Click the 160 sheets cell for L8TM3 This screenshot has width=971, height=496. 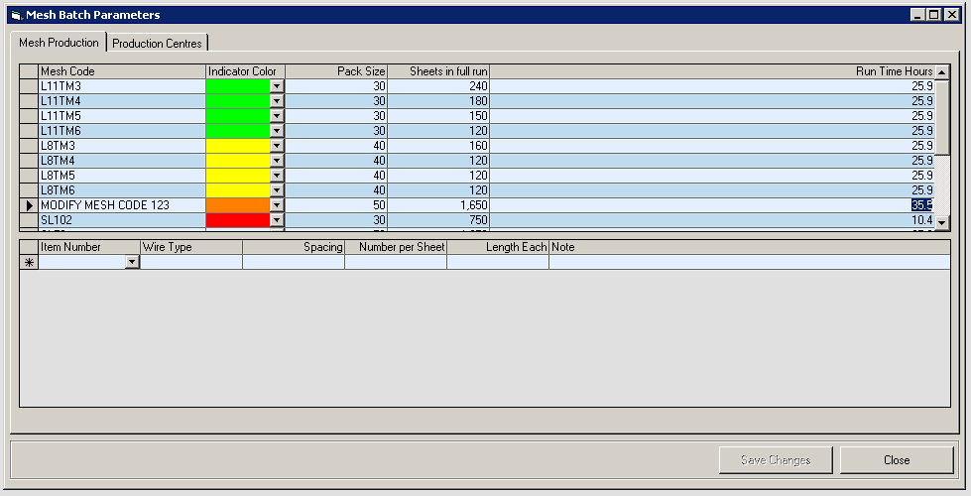coord(438,146)
